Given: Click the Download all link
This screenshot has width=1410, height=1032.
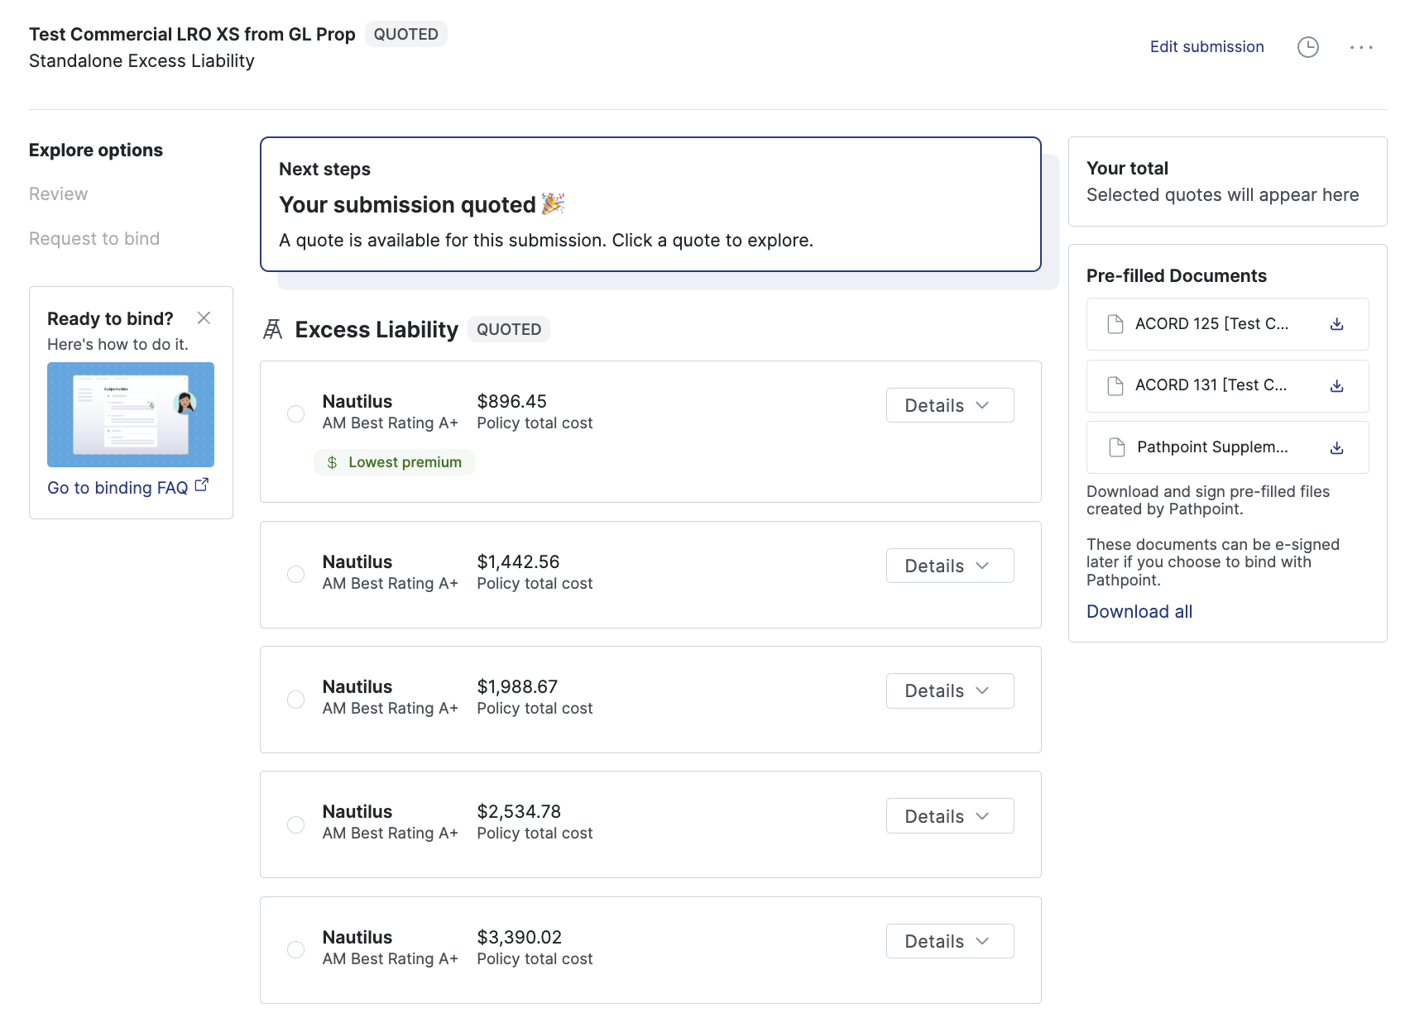Looking at the screenshot, I should (1139, 612).
